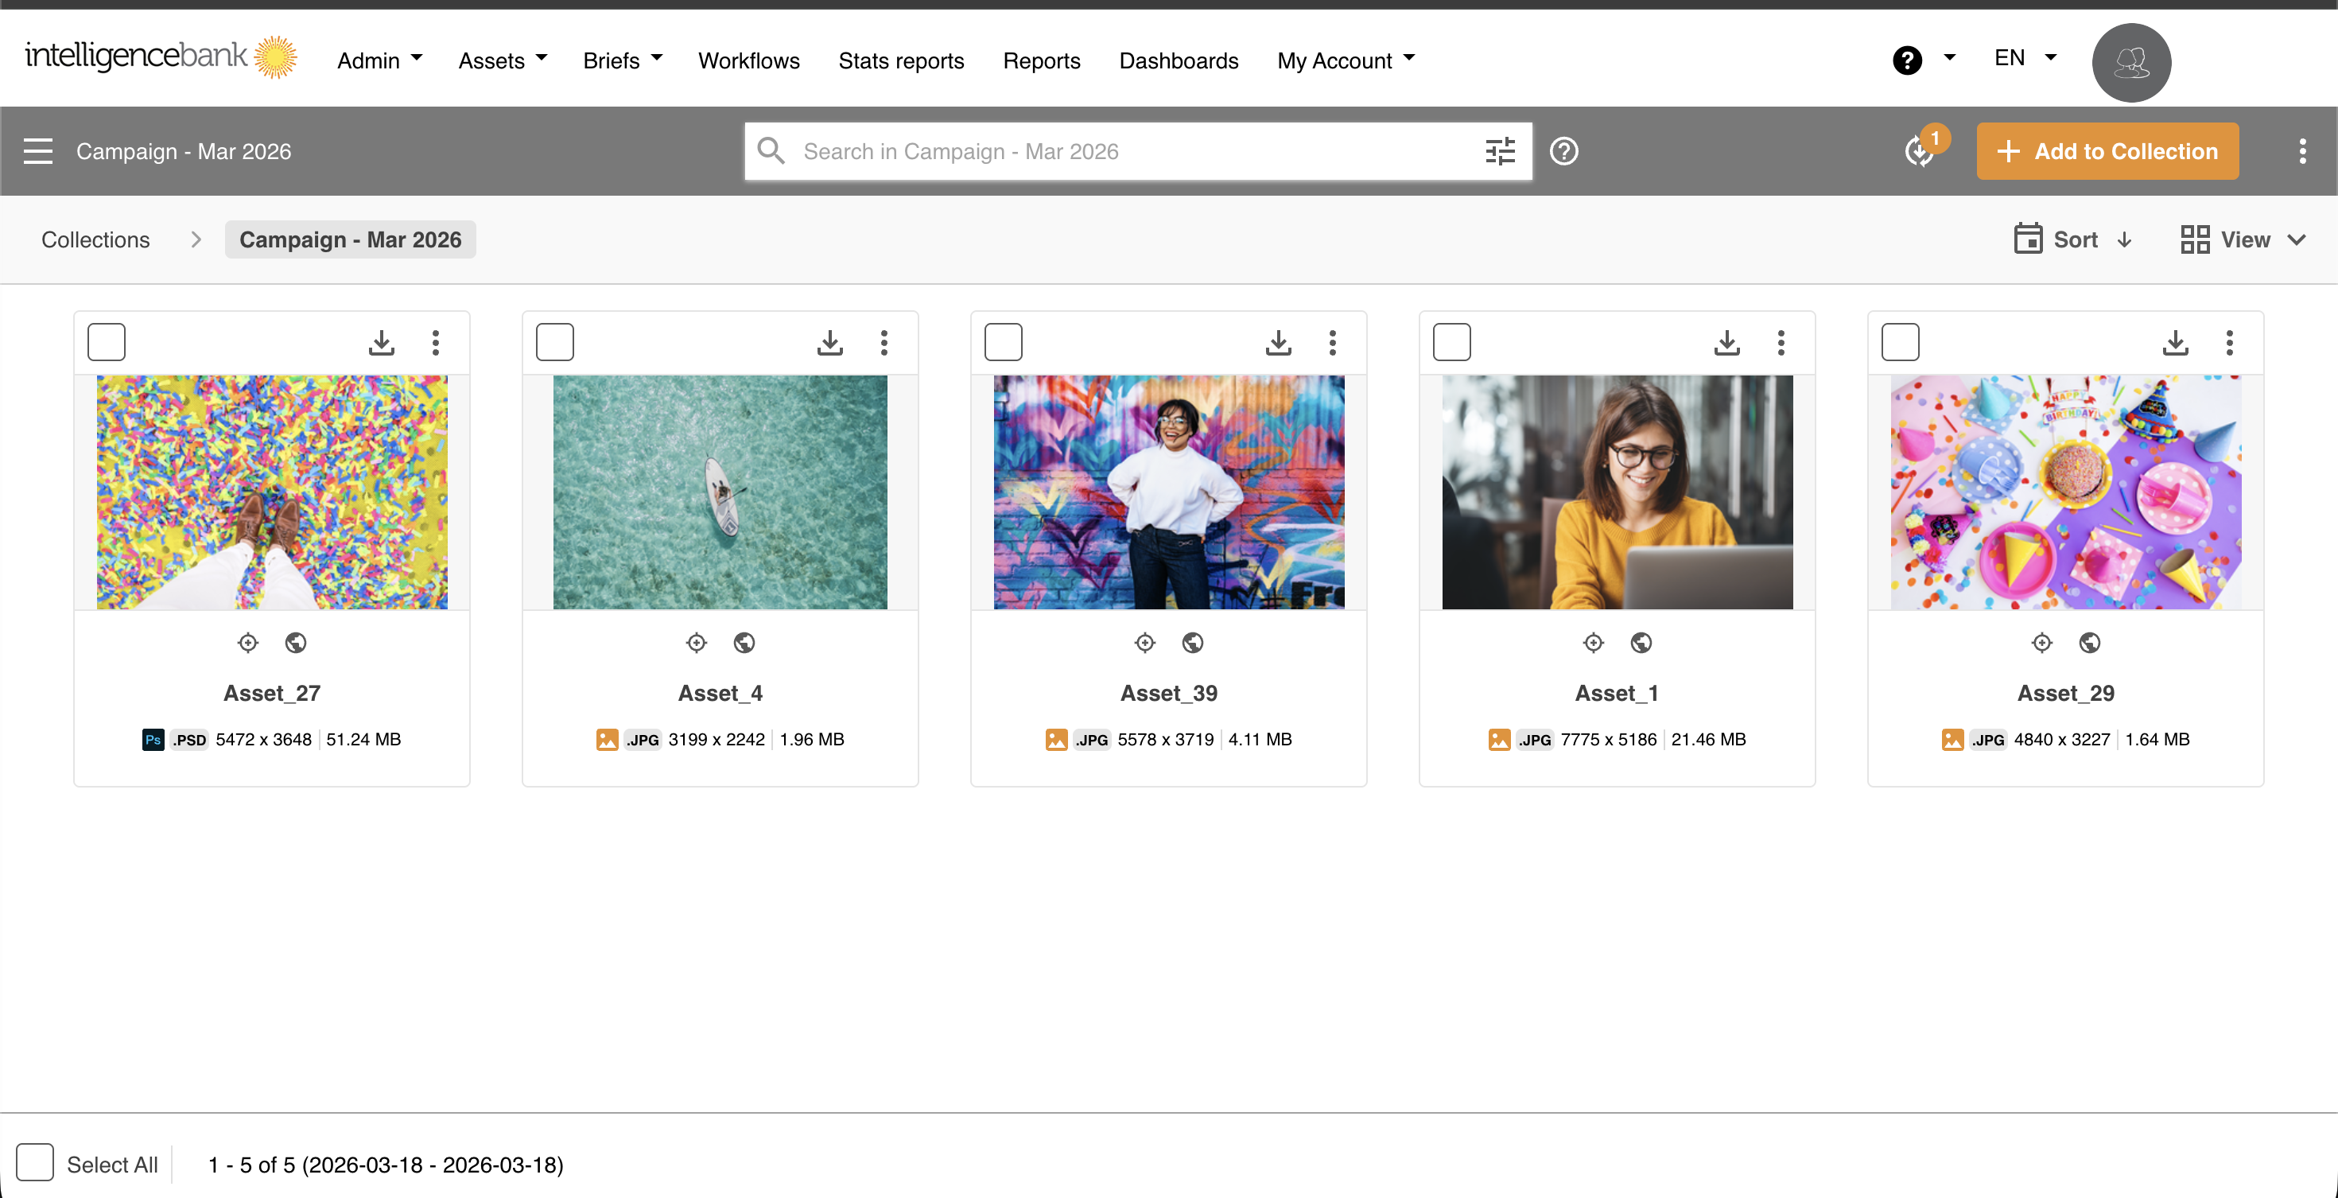The height and width of the screenshot is (1198, 2338).
Task: Click the globe icon under Asset_1
Action: point(1641,643)
